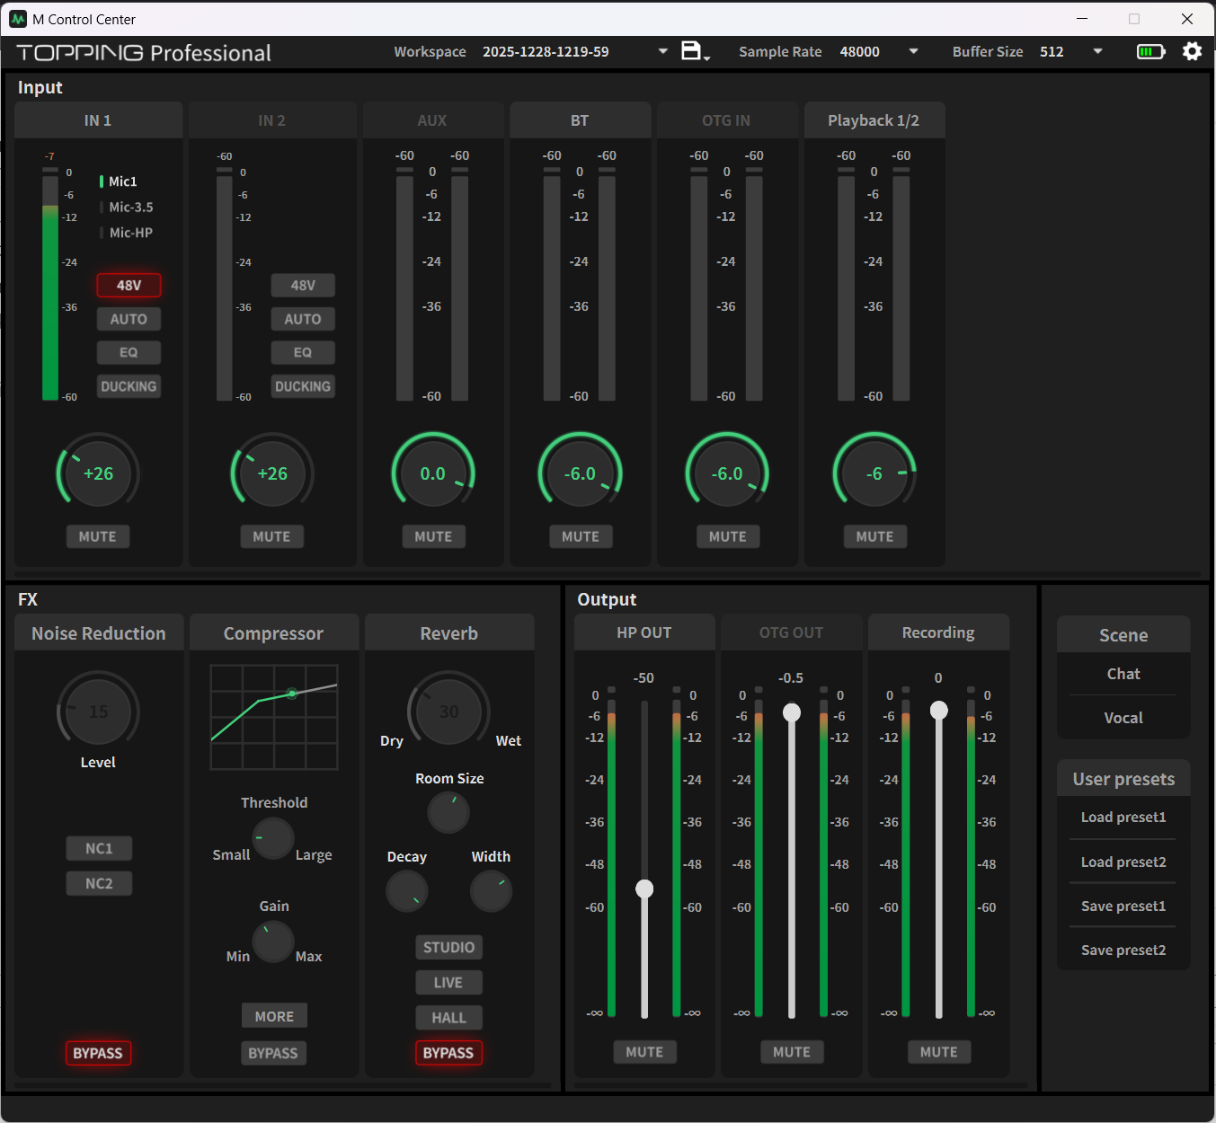Open the settings gear icon
This screenshot has height=1123, width=1216.
pyautogui.click(x=1192, y=51)
